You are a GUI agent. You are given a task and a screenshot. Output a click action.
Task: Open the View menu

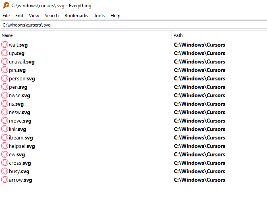coord(34,16)
